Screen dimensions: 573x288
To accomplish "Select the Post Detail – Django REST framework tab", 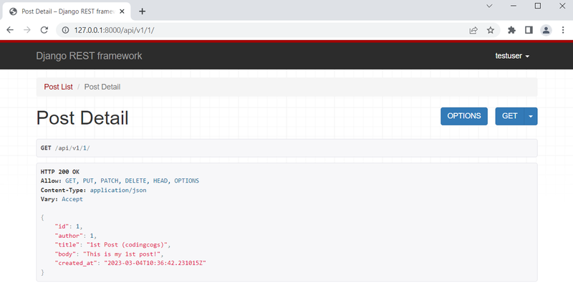I will [x=66, y=11].
